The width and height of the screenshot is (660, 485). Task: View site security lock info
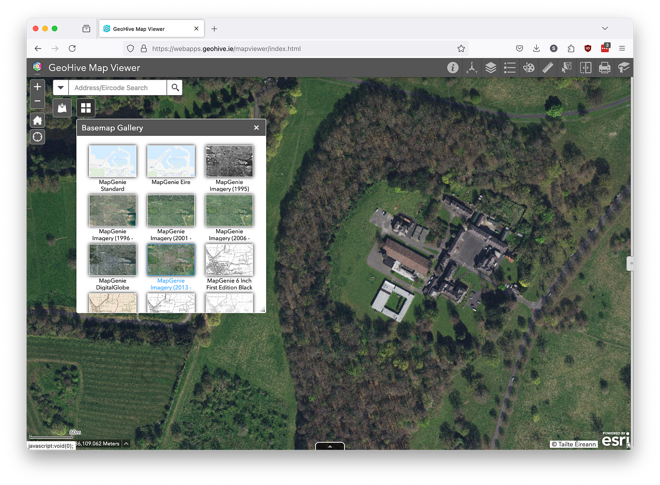point(144,48)
